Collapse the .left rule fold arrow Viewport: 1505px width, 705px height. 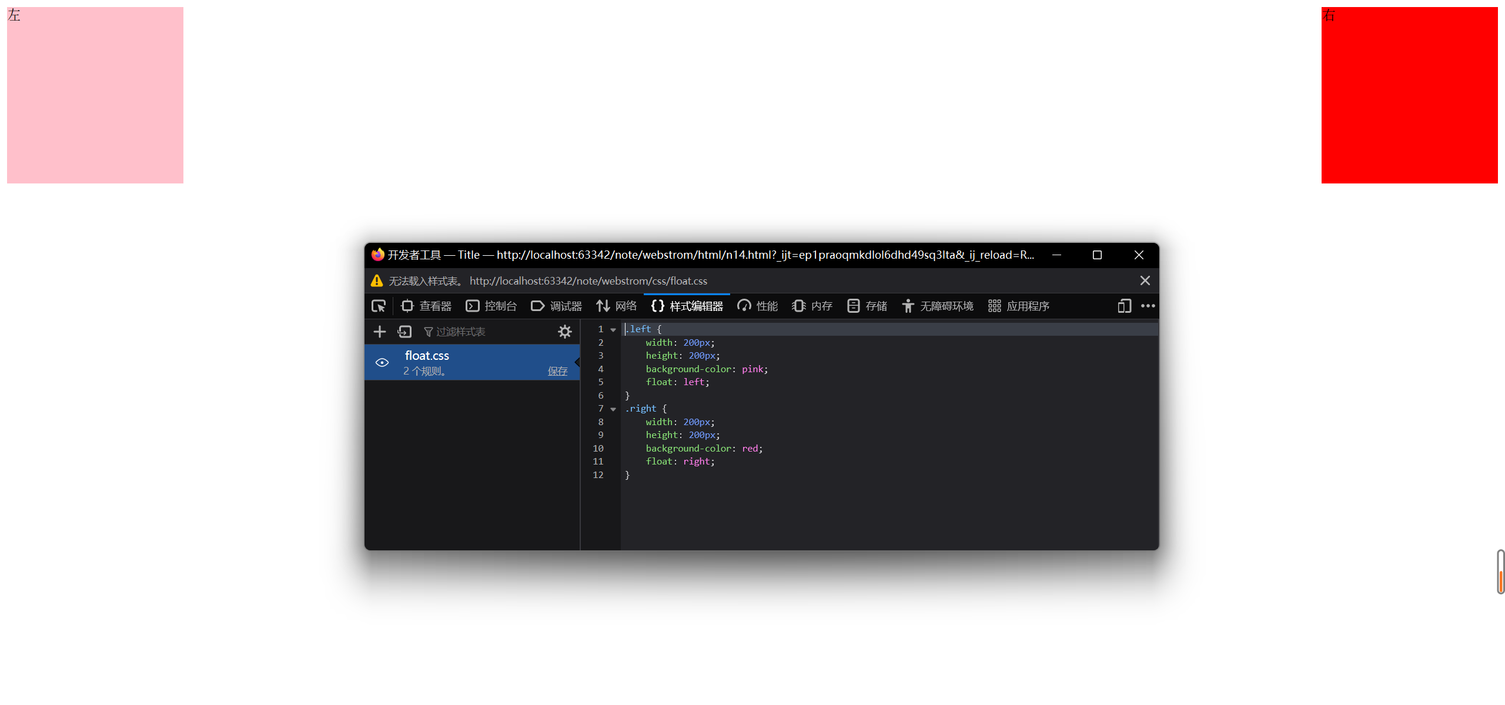[x=613, y=330]
